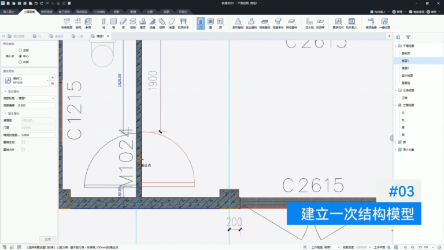Expand the 导入对象 tree node

(x=395, y=149)
